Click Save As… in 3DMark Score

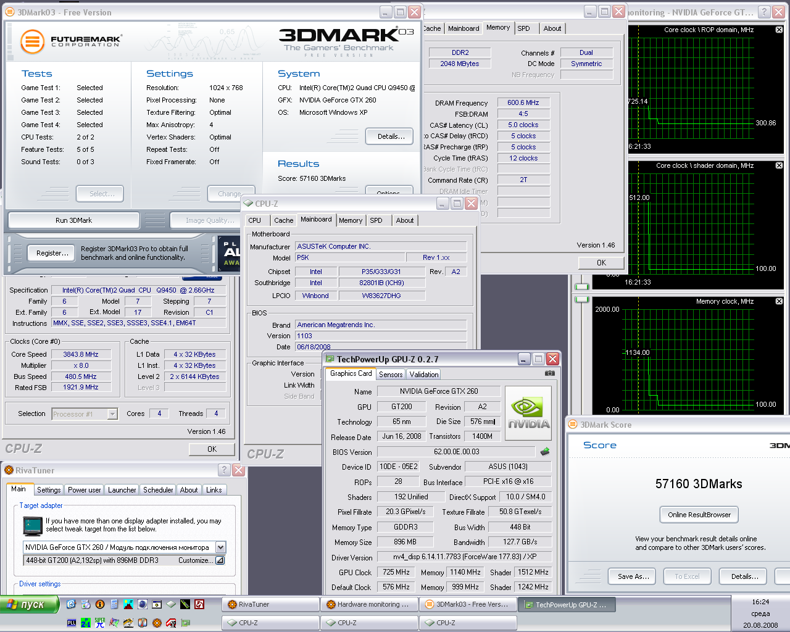pyautogui.click(x=633, y=576)
